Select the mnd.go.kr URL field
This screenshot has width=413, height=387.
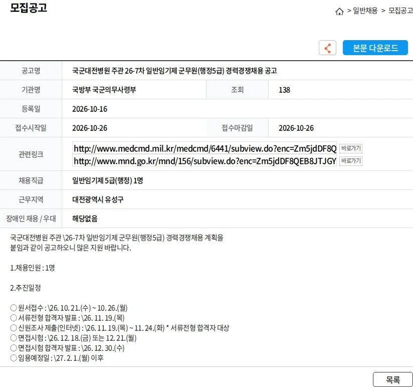[x=204, y=161]
